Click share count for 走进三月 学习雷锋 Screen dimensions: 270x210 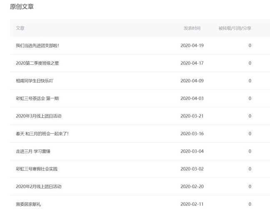pyautogui.click(x=250, y=151)
